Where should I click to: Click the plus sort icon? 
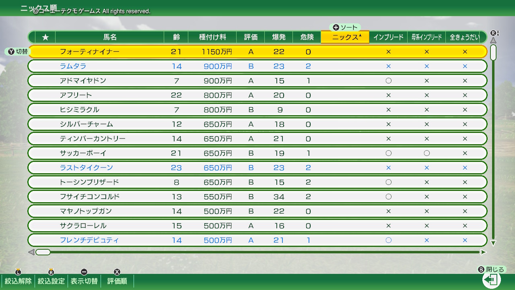(x=336, y=27)
